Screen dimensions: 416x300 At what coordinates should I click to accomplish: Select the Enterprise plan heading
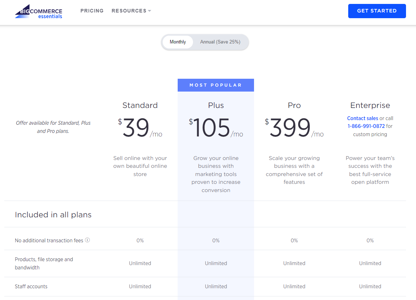click(370, 105)
